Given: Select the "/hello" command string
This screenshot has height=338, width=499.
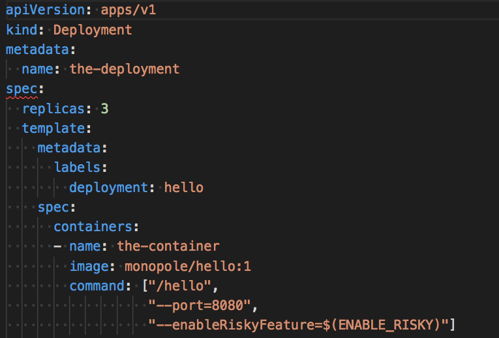Looking at the screenshot, I should tap(180, 286).
